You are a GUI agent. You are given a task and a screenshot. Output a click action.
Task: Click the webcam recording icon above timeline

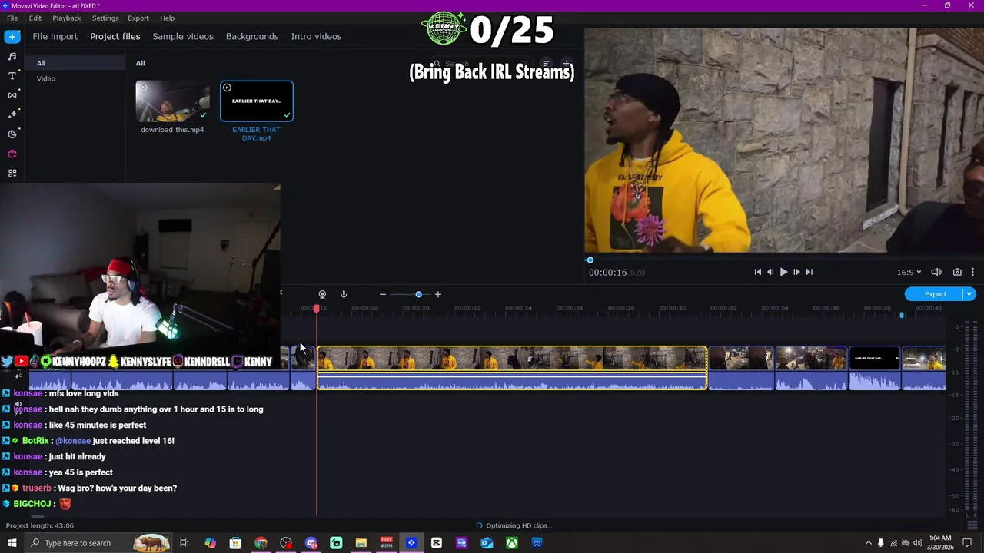(322, 294)
